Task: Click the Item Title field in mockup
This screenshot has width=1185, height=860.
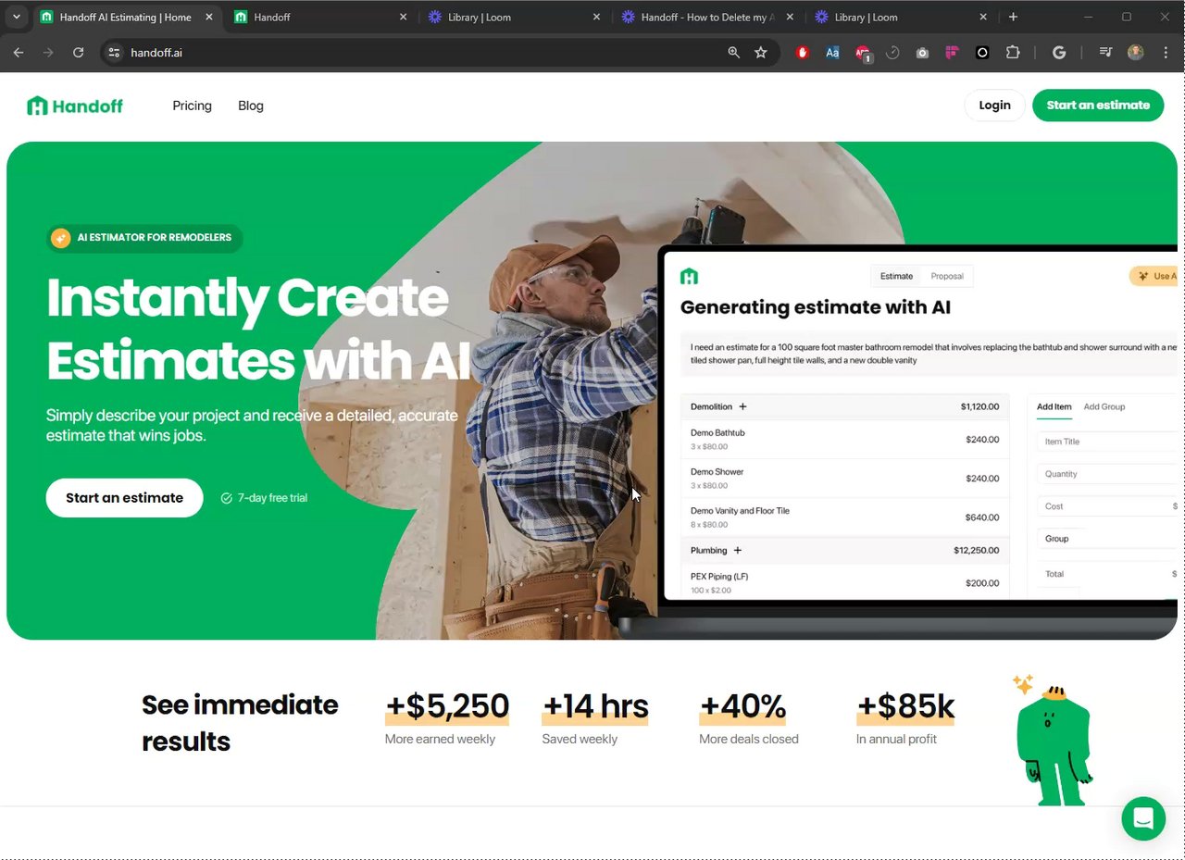Action: coord(1107,442)
